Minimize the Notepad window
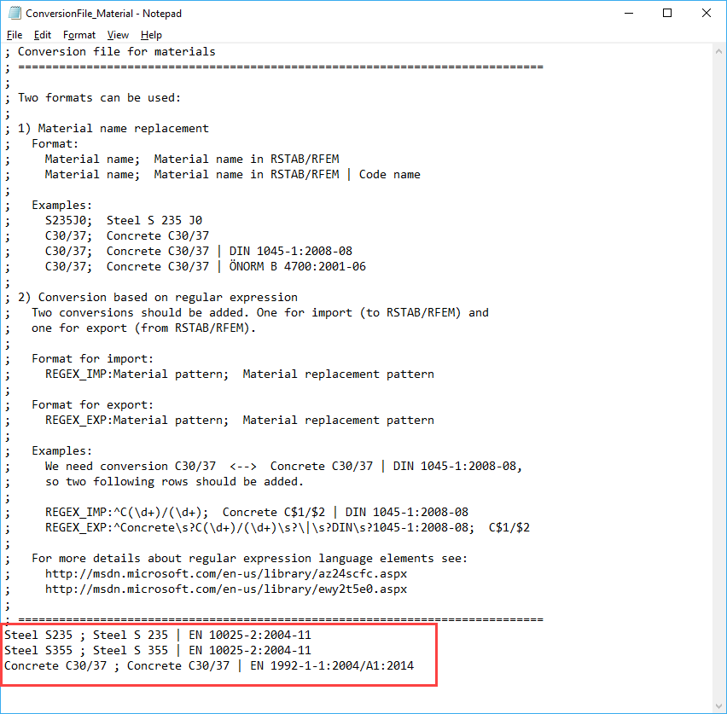 click(629, 13)
